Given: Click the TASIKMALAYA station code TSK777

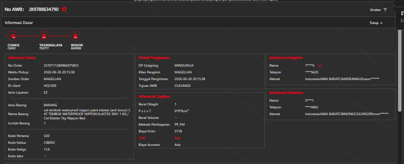Looking at the screenshot, I should (x=44, y=48).
